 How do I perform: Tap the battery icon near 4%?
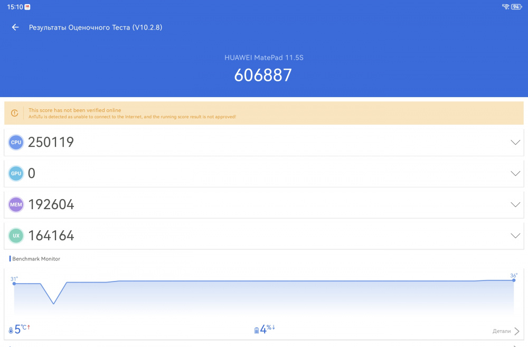[257, 330]
